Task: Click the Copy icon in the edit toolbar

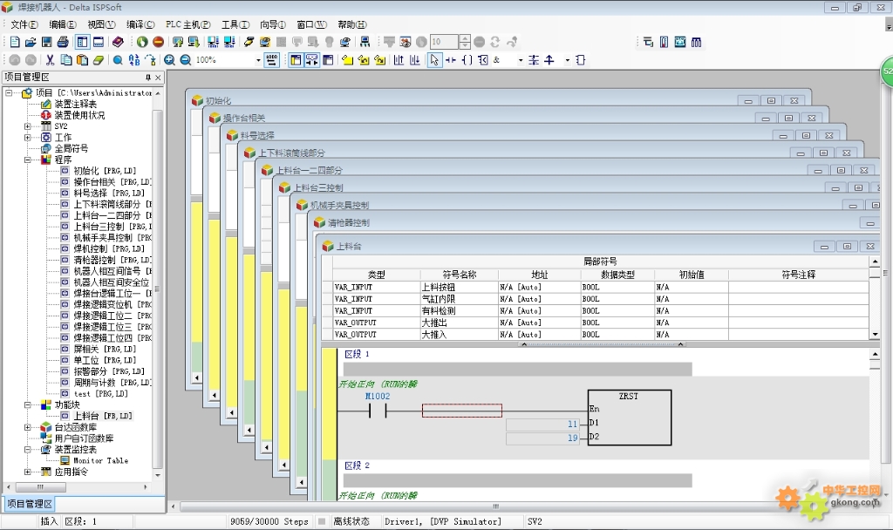Action: tap(66, 60)
